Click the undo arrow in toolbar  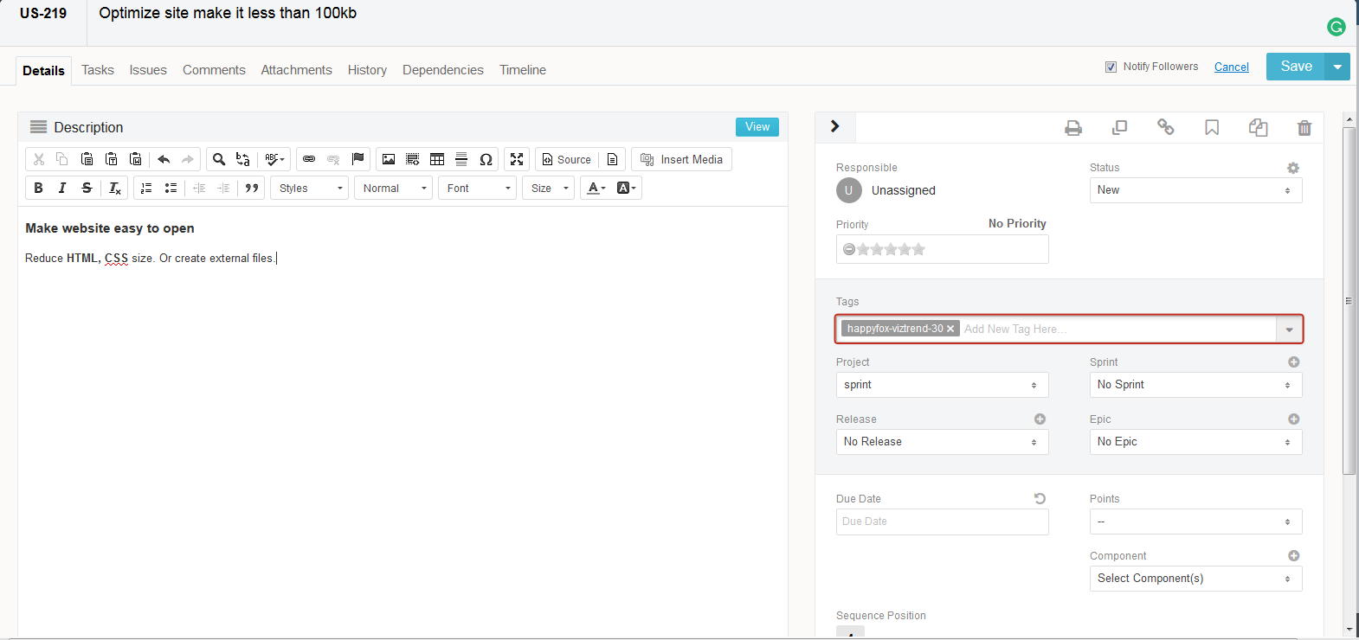[164, 159]
